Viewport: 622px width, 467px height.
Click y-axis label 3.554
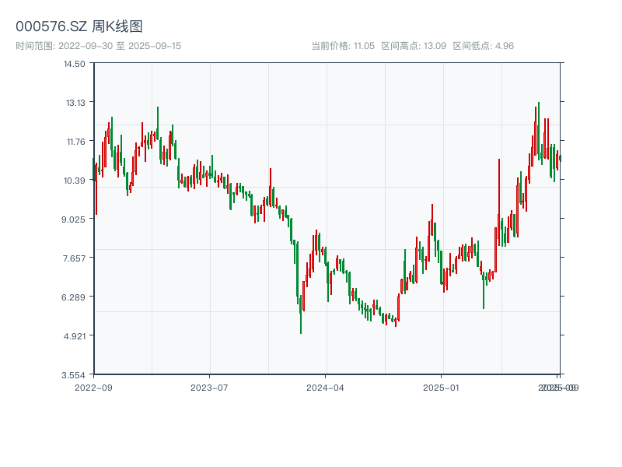pyautogui.click(x=73, y=375)
